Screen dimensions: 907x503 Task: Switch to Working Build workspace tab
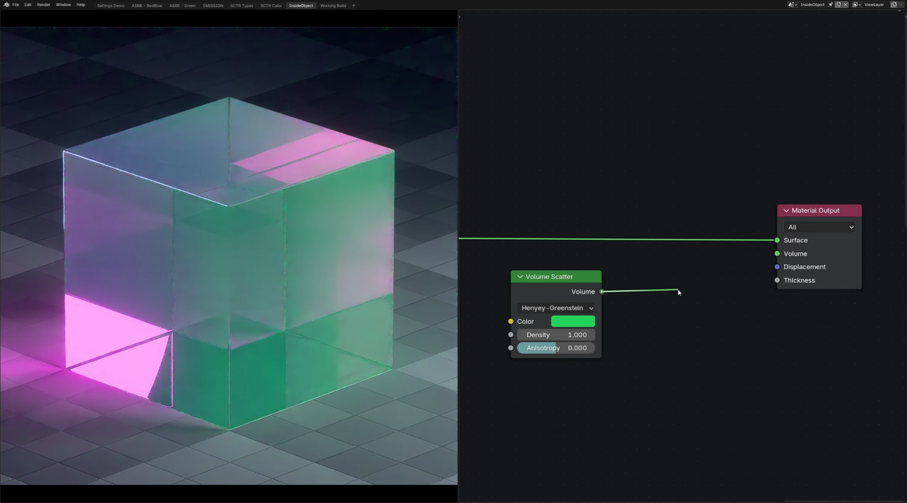click(x=333, y=6)
